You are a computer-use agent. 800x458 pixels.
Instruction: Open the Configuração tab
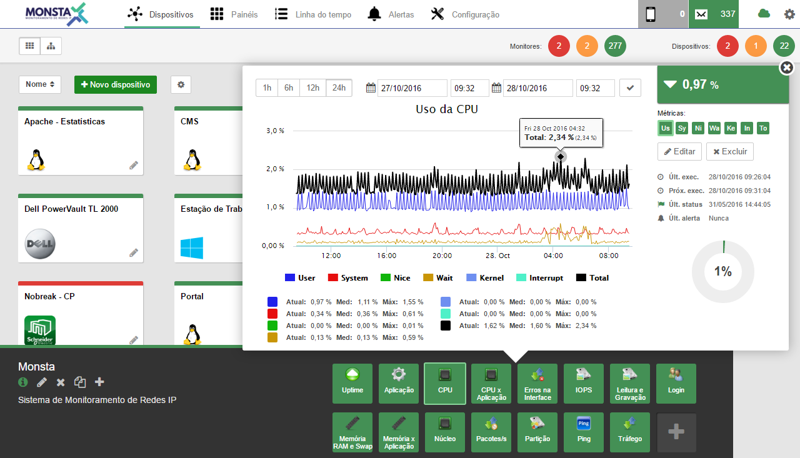point(466,14)
